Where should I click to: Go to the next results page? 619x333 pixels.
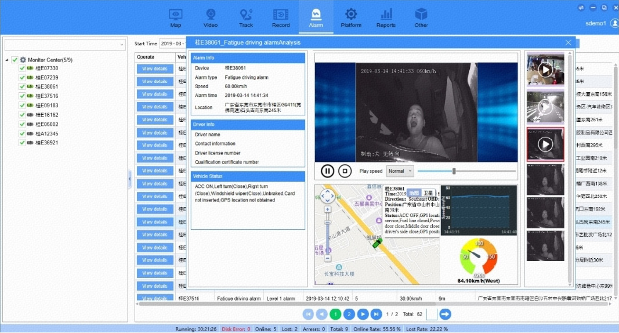coord(363,314)
